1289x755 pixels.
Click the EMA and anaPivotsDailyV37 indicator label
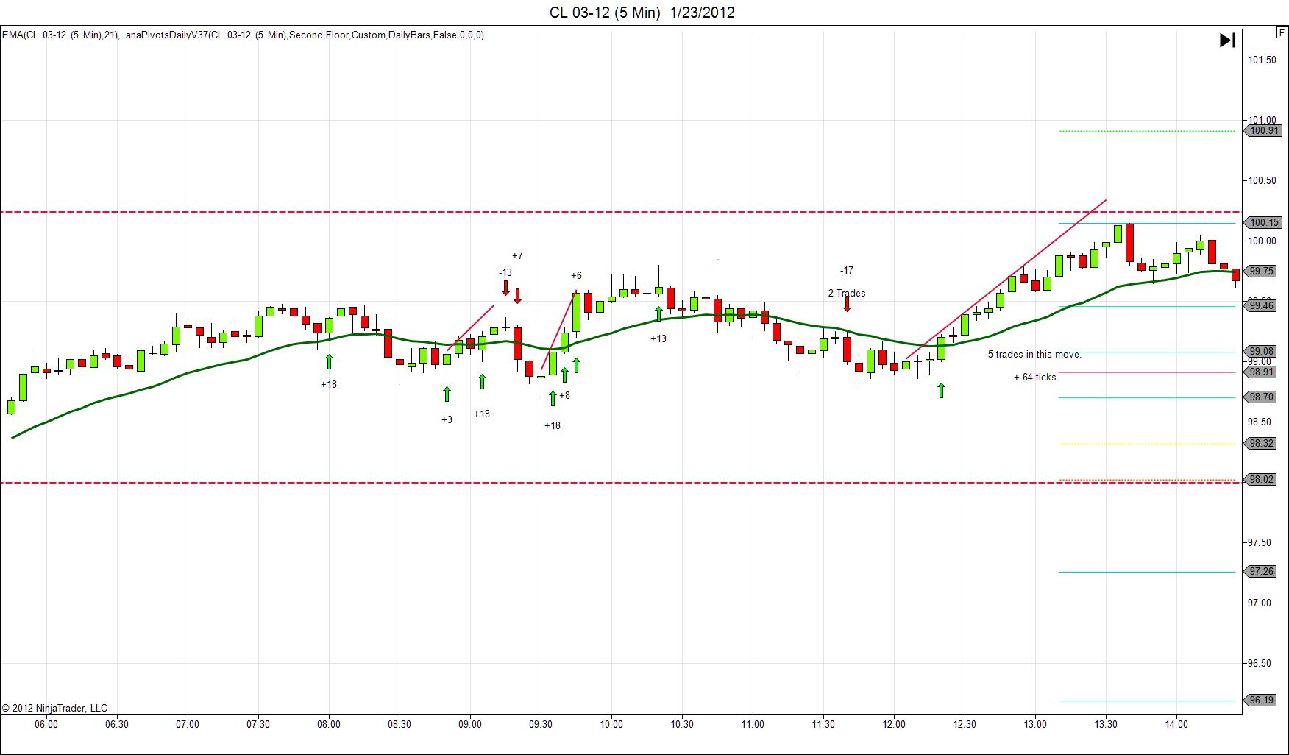click(x=243, y=35)
